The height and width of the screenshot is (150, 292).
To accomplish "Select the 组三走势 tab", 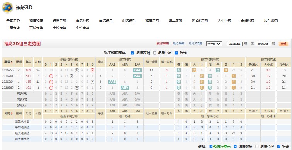I will click(175, 20).
